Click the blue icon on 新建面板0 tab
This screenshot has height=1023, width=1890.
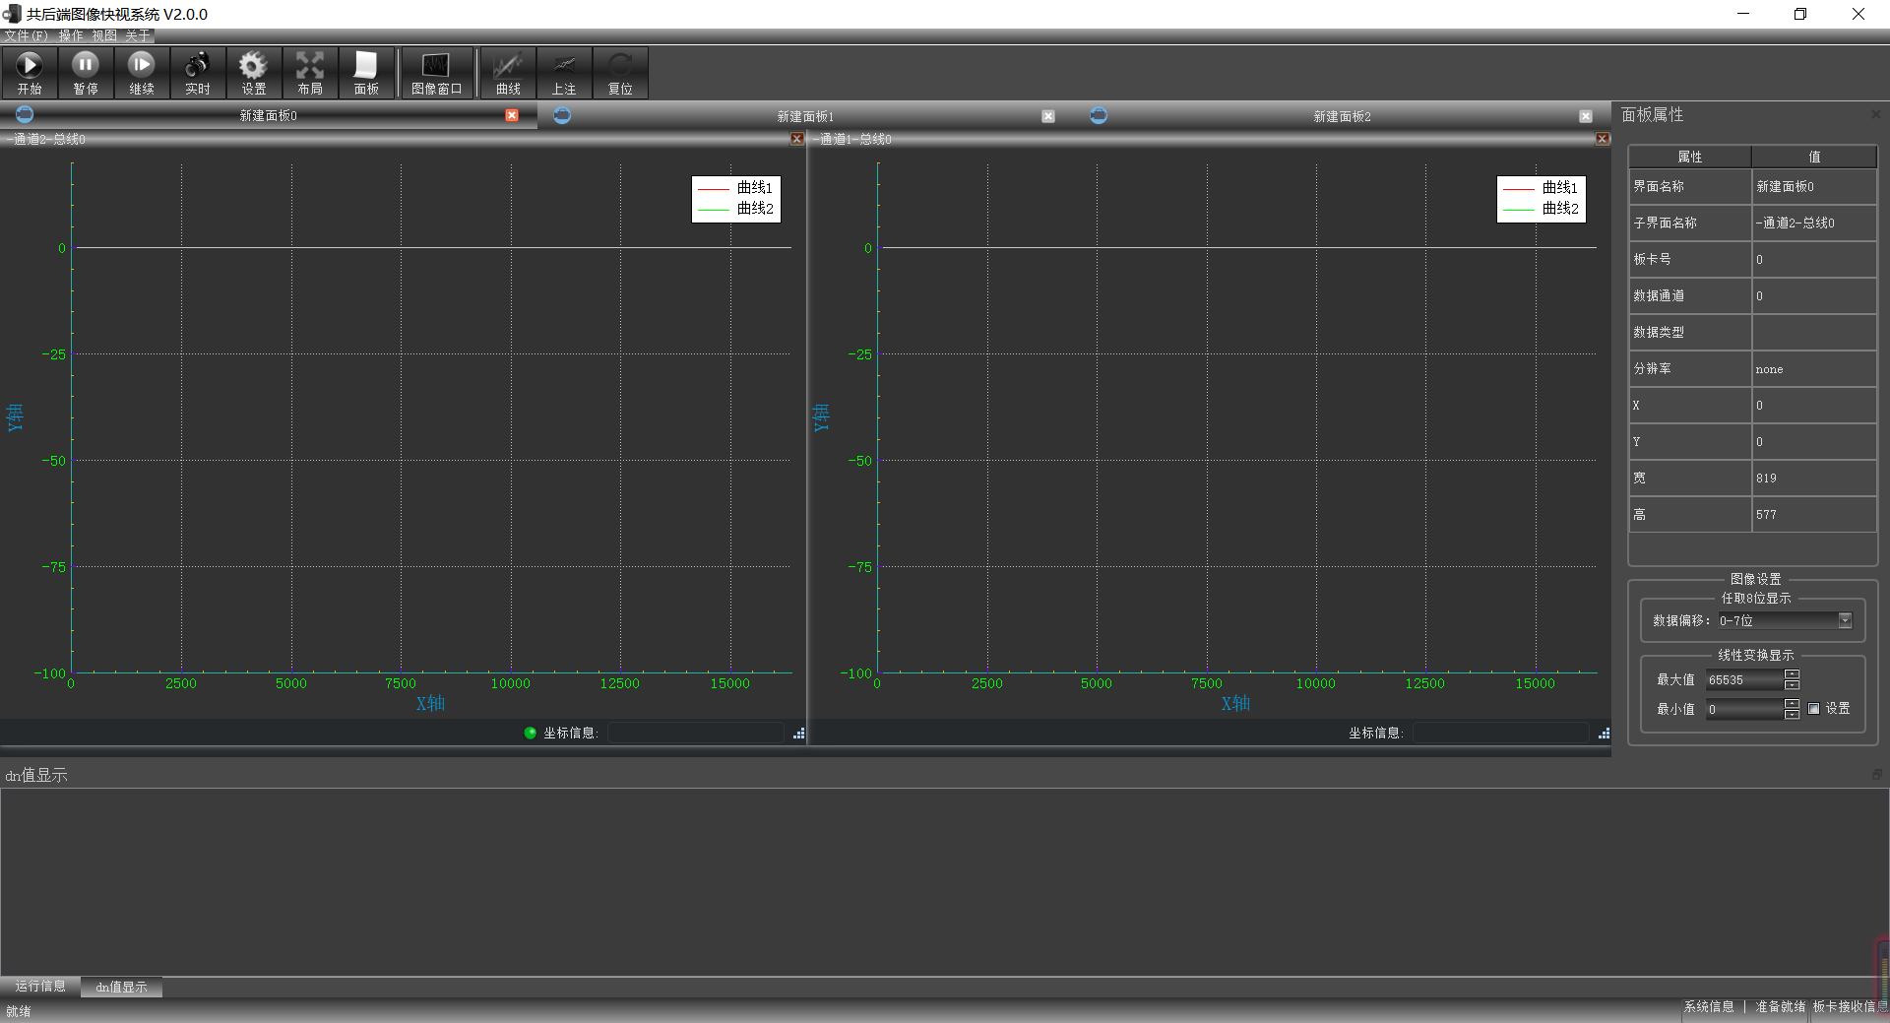(25, 114)
